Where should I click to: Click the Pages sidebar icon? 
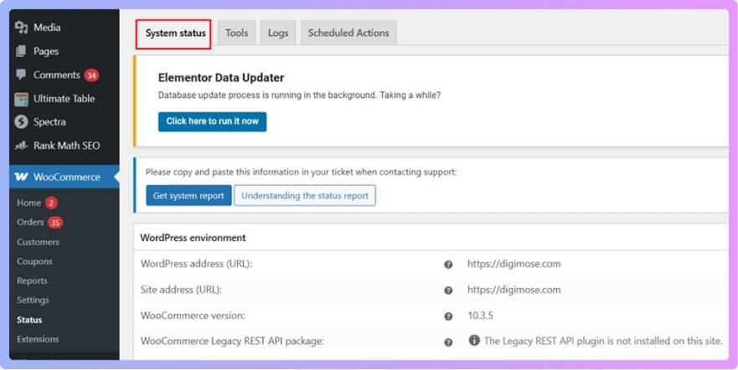[x=21, y=51]
